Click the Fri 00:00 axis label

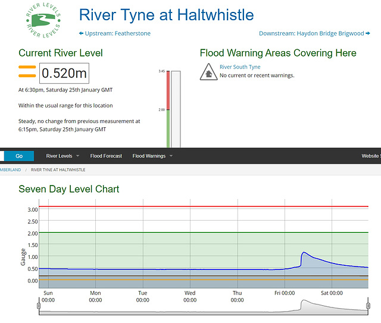[x=285, y=293]
